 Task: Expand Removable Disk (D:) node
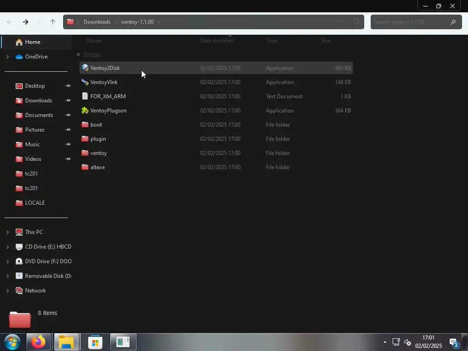(x=8, y=276)
